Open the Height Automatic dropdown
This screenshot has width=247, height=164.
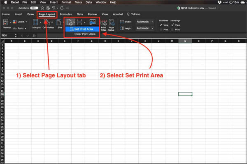[144, 28]
